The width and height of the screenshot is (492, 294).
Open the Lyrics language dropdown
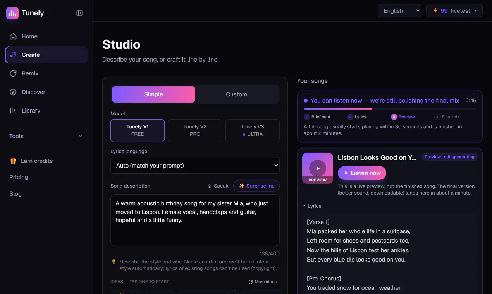[195, 166]
